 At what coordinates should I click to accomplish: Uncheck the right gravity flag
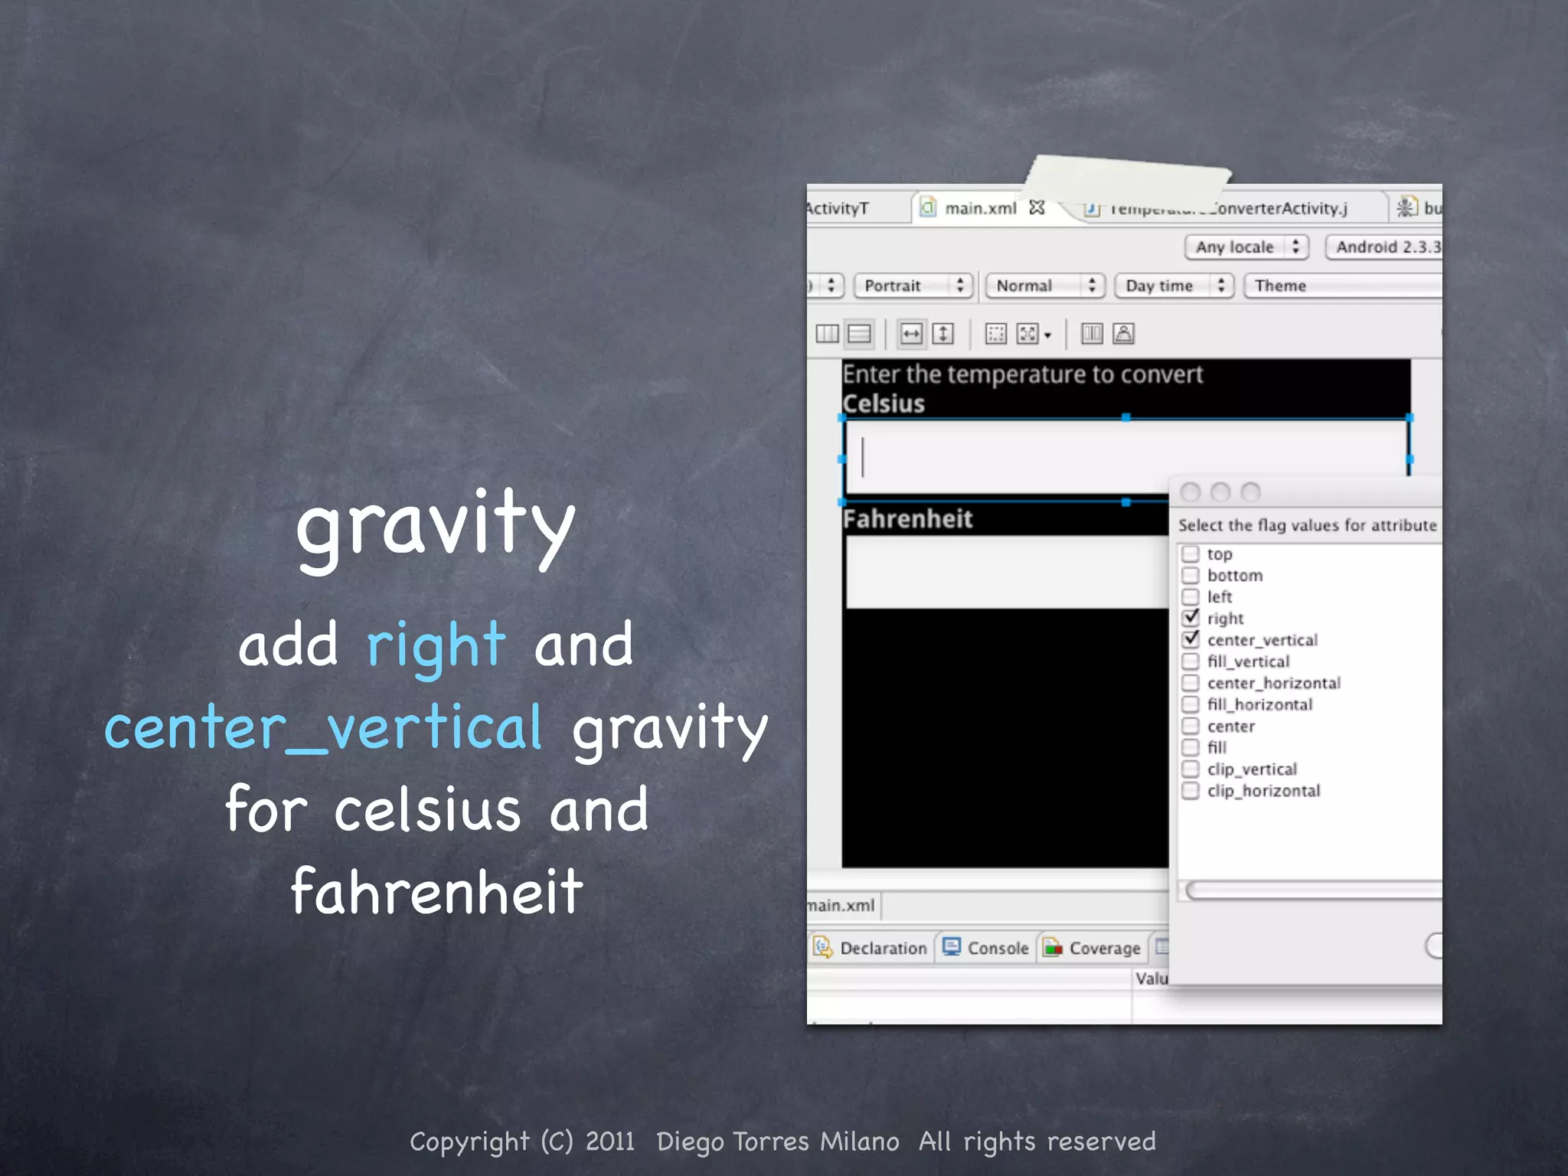coord(1191,617)
